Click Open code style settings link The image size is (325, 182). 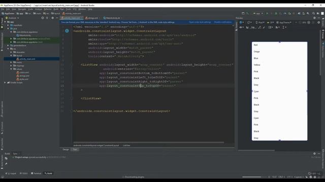coord(200,22)
